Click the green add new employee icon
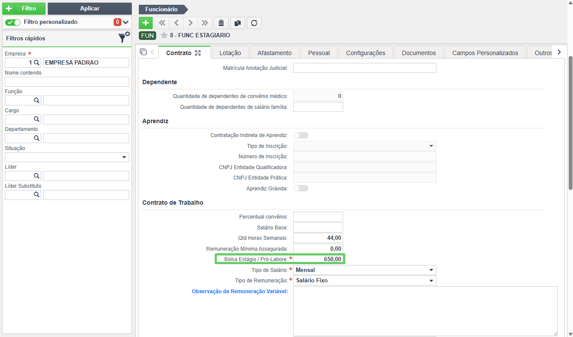This screenshot has width=573, height=337. point(146,23)
